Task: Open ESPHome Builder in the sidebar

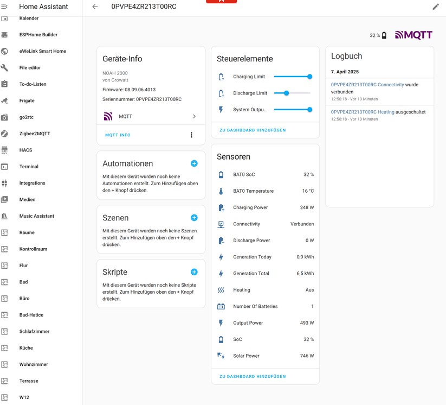Action: coord(38,35)
